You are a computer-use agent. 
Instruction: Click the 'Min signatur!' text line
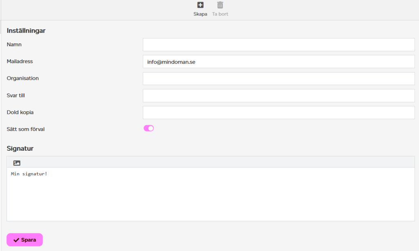pos(29,174)
